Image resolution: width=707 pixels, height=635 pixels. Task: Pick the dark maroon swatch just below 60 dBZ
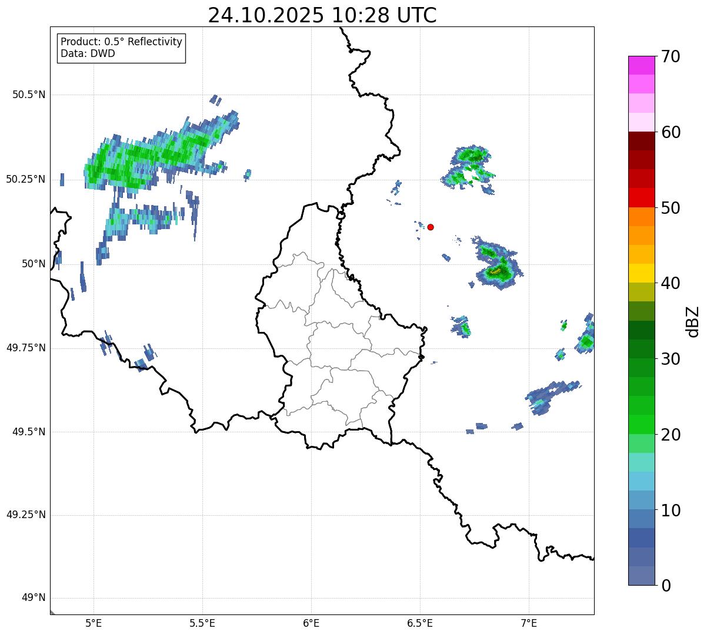tap(641, 141)
